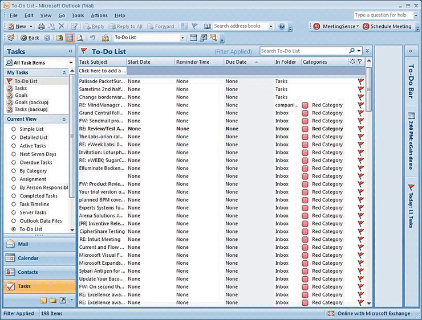Open the To-Do List view dropdown in toolbar
This screenshot has height=320, width=422.
(x=182, y=38)
